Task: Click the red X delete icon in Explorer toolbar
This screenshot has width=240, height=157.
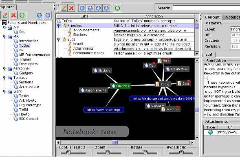Action: pos(13,15)
